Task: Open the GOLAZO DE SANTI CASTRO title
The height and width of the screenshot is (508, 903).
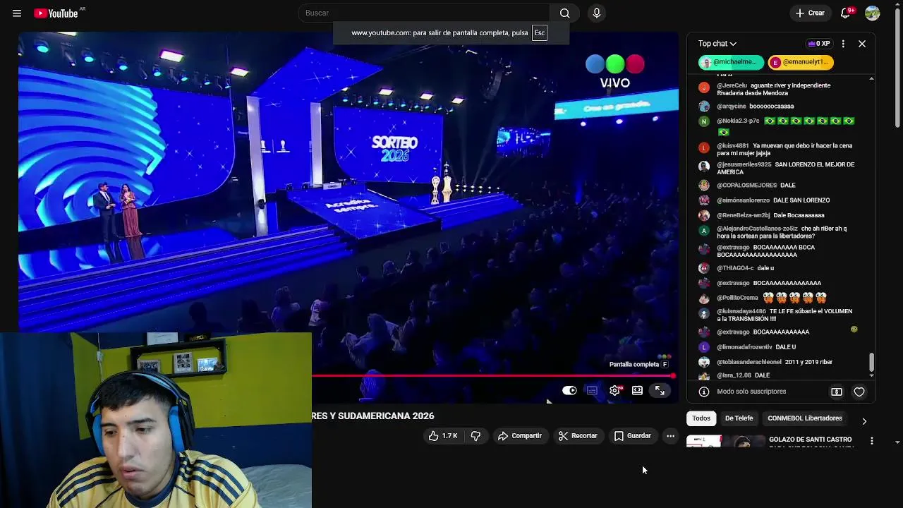Action: tap(811, 440)
